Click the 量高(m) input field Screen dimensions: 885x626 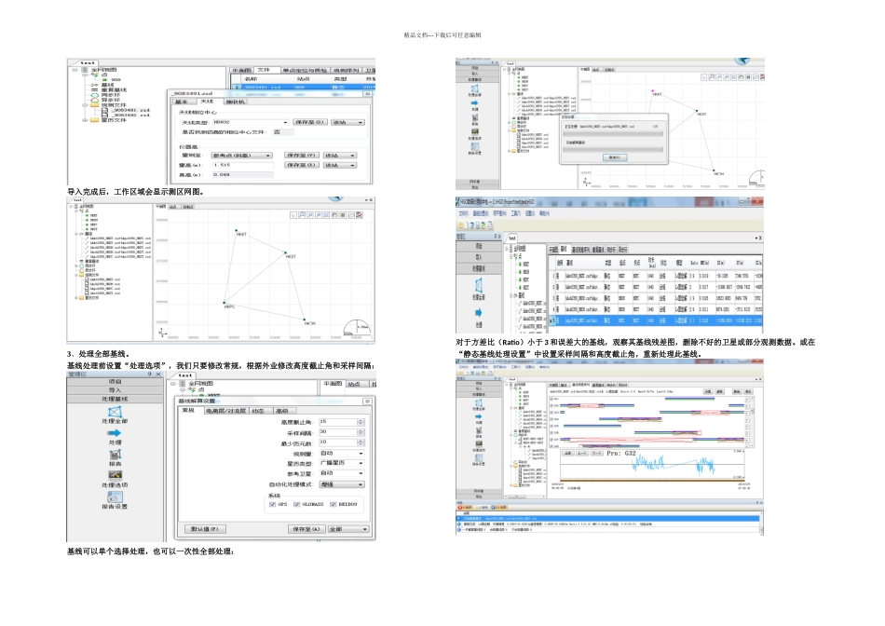(243, 165)
